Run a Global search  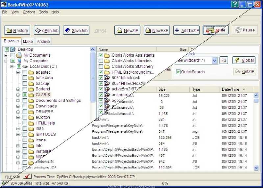pyautogui.click(x=244, y=60)
